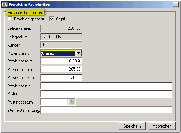Image resolution: width=181 pixels, height=133 pixels.
Task: Click the Provisionsinfo text field
Action: [106, 86]
